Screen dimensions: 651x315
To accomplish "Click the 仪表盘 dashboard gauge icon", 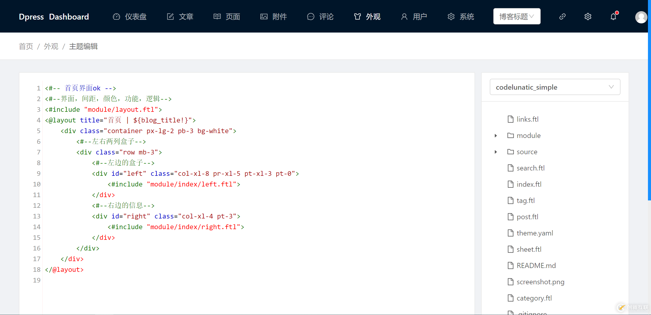I will [116, 17].
